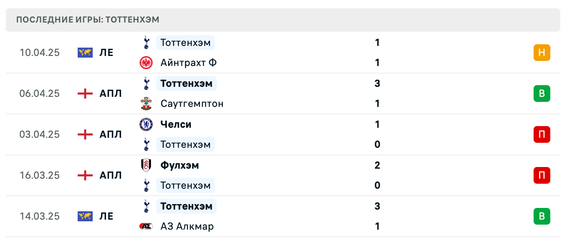Click the Fulham club crest
567x243 pixels.
pyautogui.click(x=146, y=165)
